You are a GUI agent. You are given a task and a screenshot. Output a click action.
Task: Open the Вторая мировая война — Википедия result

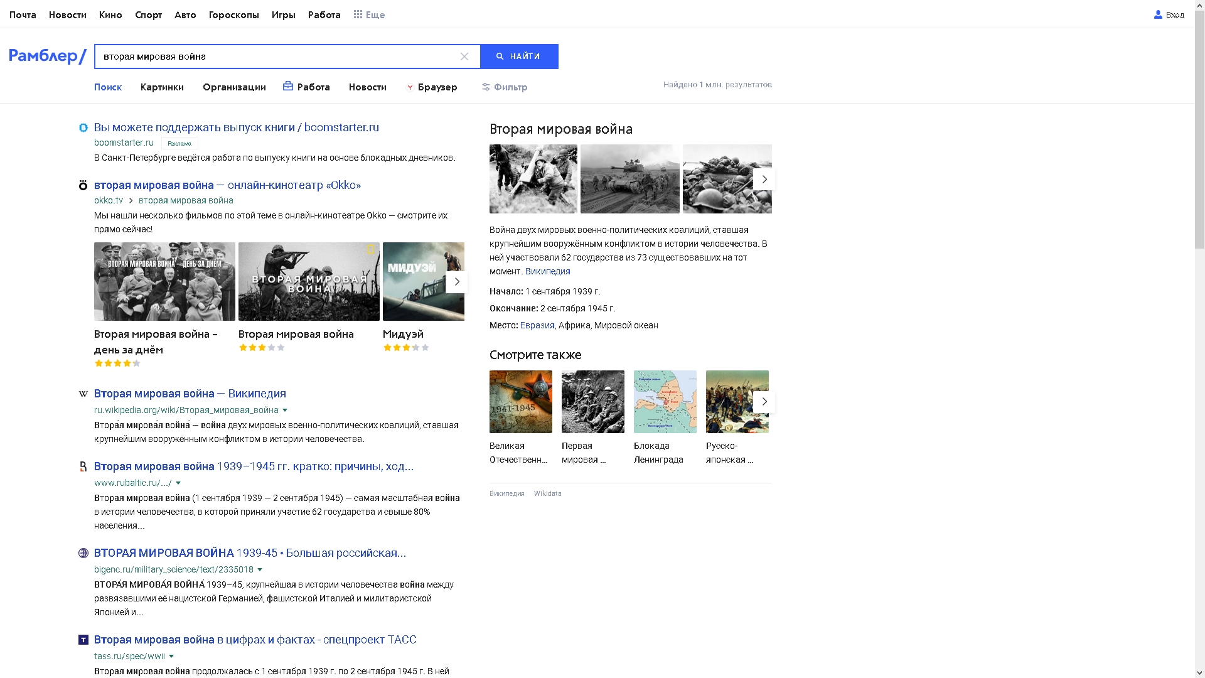(190, 394)
